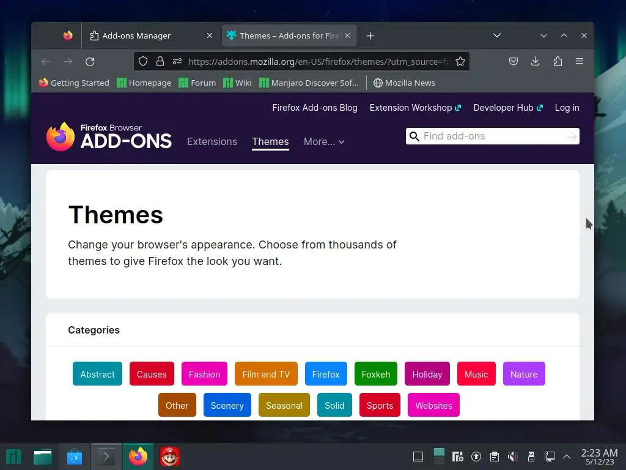The width and height of the screenshot is (626, 470).
Task: Open a new tab with plus button
Action: click(370, 36)
